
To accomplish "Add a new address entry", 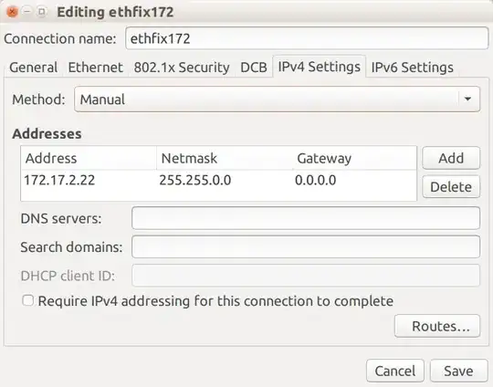I will (x=451, y=158).
